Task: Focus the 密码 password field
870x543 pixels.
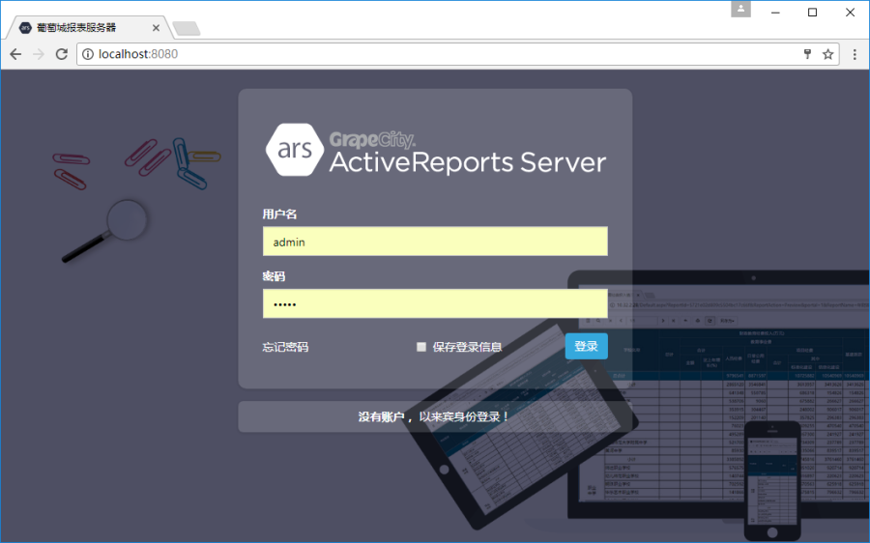Action: point(435,303)
